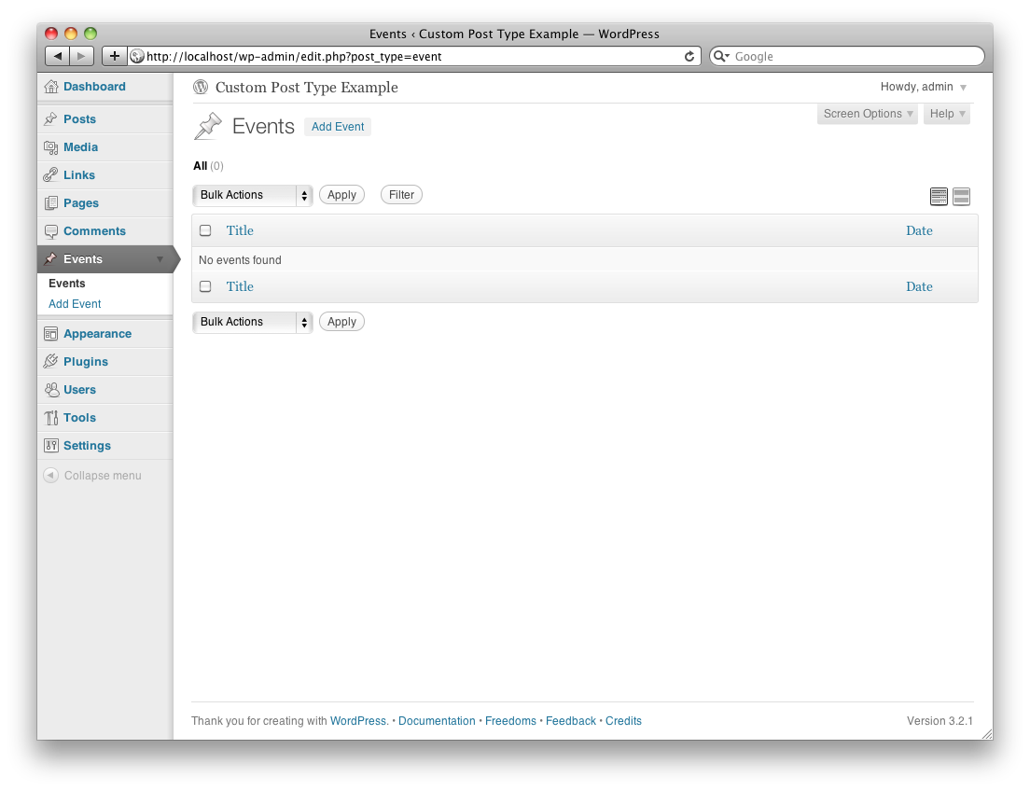Click the Collapse menu arrow icon

pos(50,475)
